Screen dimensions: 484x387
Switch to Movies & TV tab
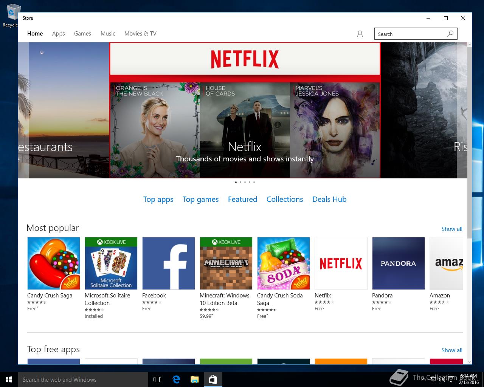click(x=140, y=34)
